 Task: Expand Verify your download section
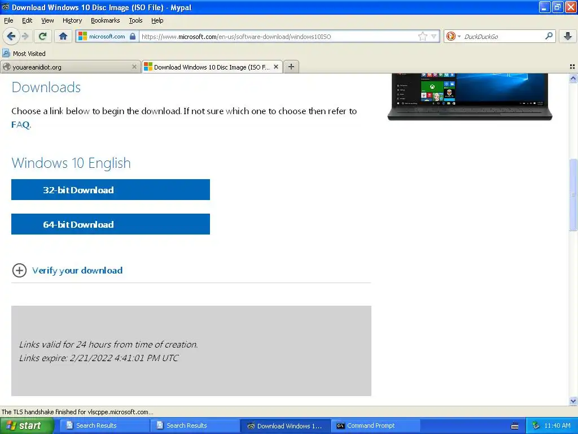[68, 271]
